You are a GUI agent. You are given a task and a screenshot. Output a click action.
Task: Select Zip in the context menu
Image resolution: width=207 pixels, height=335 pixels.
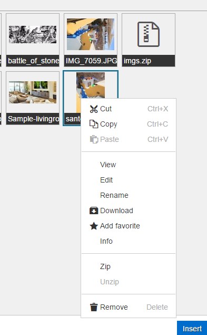point(105,266)
